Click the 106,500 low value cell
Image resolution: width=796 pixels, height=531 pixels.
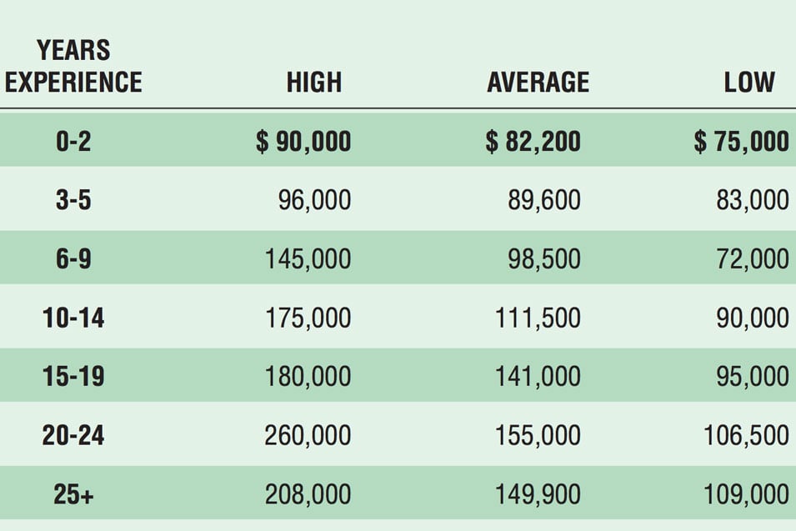(x=746, y=436)
